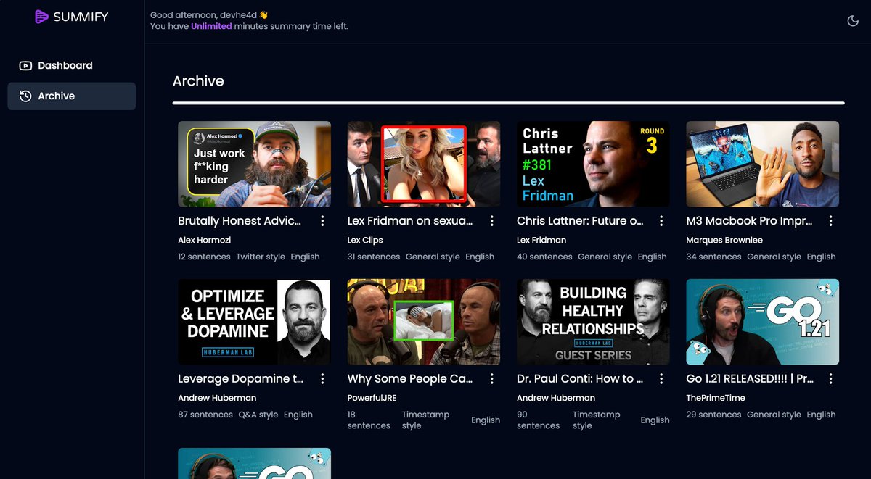The image size is (871, 479).
Task: Select the Archive sidebar entry
Action: click(57, 96)
